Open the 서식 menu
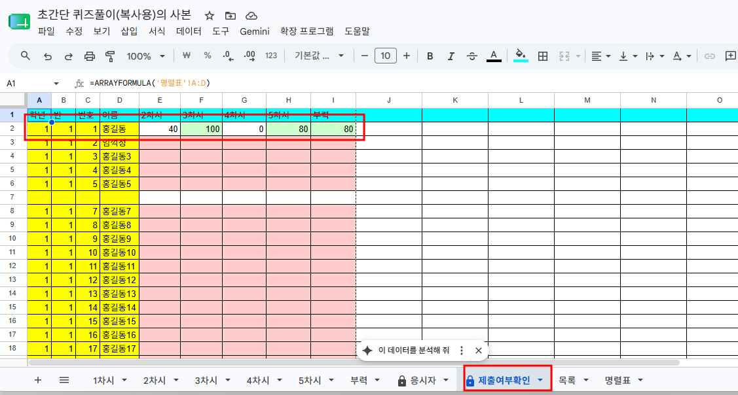This screenshot has height=395, width=738. [157, 31]
